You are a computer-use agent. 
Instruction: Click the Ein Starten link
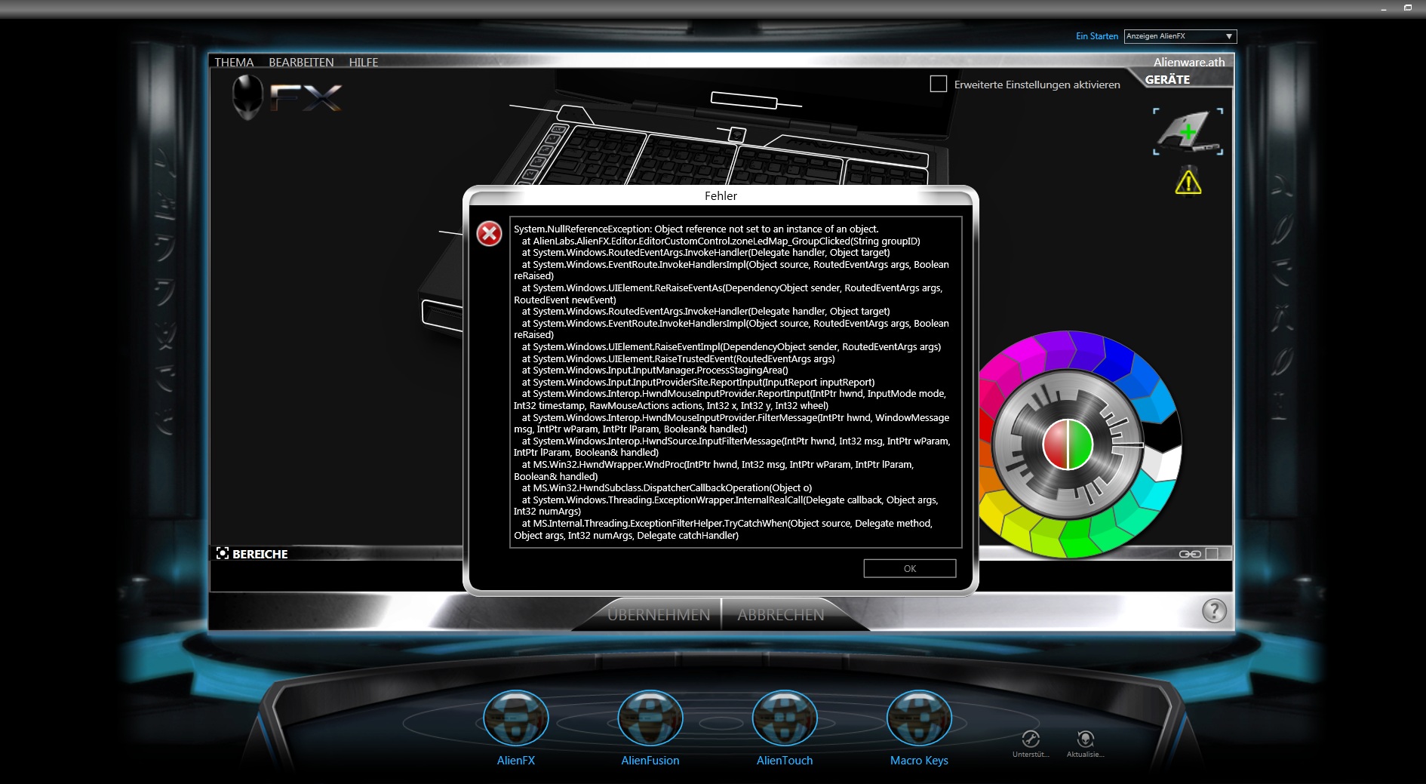[x=1096, y=36]
